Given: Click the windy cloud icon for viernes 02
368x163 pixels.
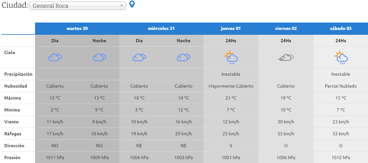Looking at the screenshot, I should tap(286, 57).
